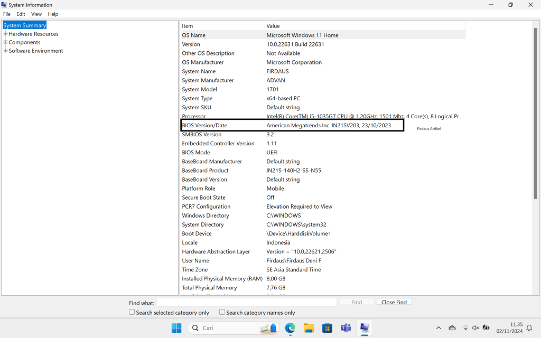Open the OneDrive cloud tray icon
The width and height of the screenshot is (541, 338).
[x=452, y=328]
